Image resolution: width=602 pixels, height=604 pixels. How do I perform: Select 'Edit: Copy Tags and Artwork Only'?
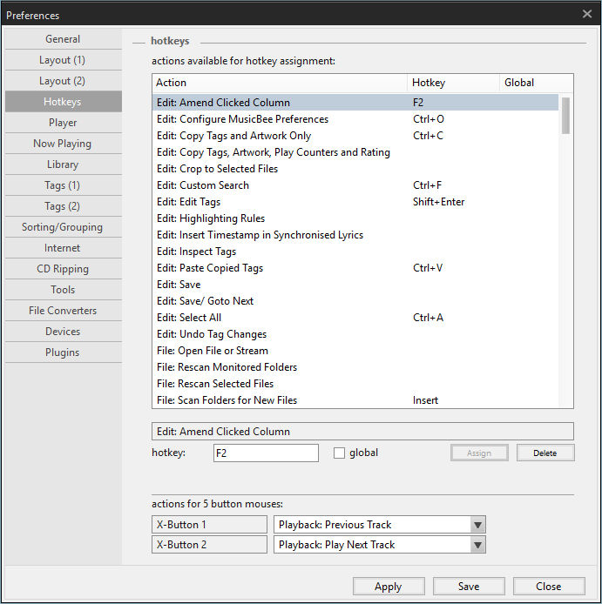(355, 136)
